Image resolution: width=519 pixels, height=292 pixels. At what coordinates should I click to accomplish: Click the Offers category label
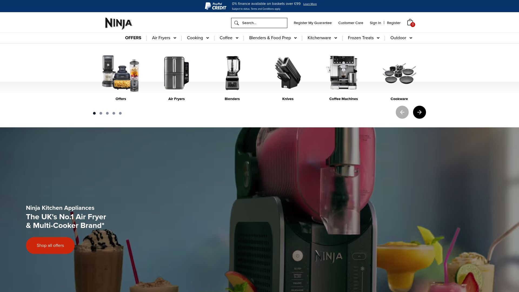121,99
